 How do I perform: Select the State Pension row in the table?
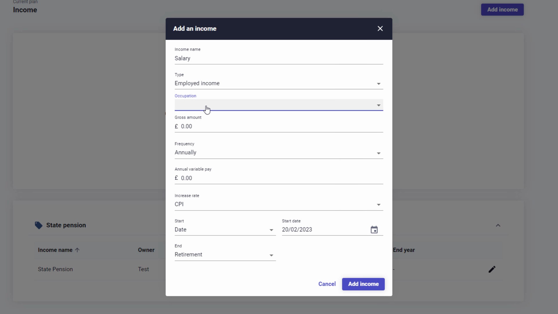coord(55,269)
